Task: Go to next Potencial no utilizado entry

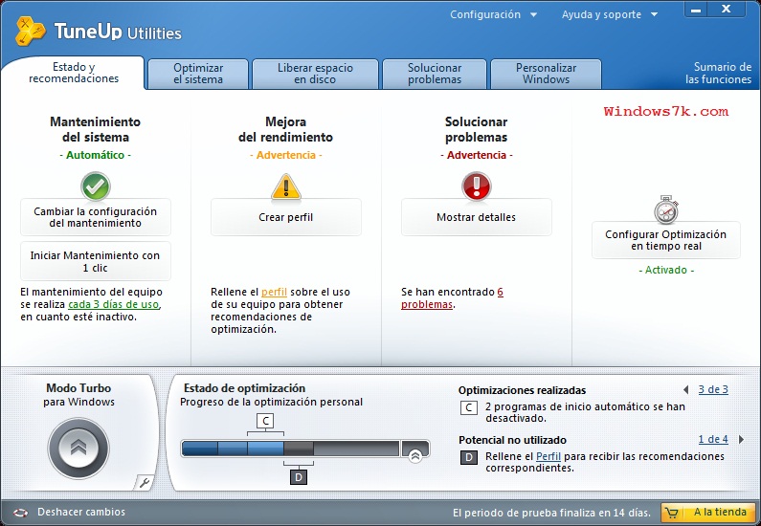Action: [741, 439]
